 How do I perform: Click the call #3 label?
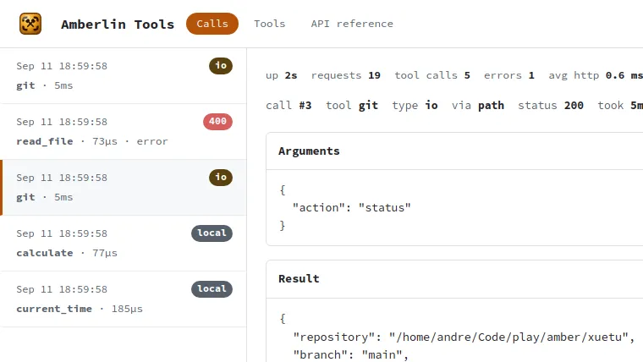289,106
